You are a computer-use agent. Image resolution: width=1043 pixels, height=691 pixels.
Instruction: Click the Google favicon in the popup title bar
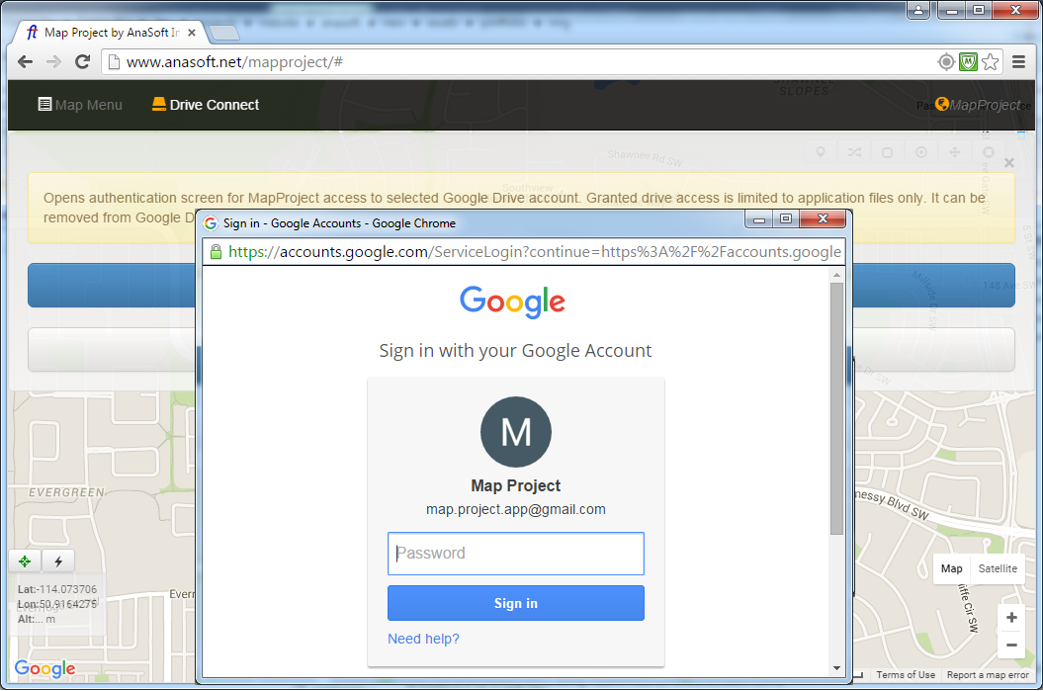click(x=211, y=223)
